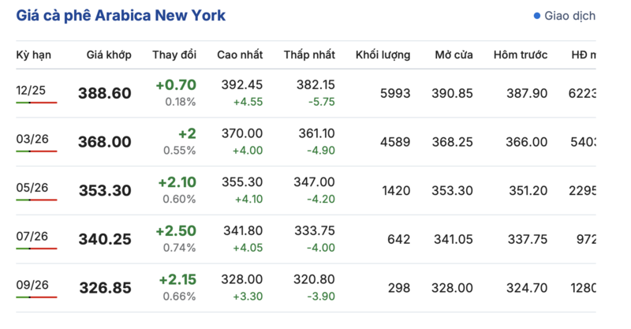The width and height of the screenshot is (631, 329).
Task: Select the 5993 volume cell
Action: (x=394, y=93)
